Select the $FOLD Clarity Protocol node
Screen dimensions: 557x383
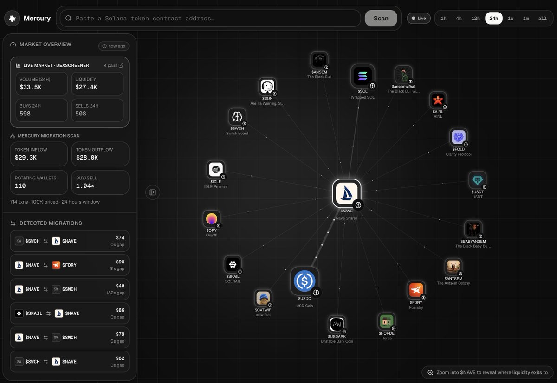click(459, 137)
